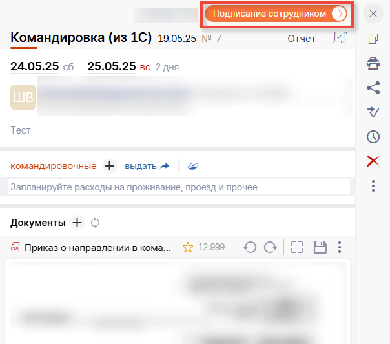
Task: Focus the expenses planning input field
Action: (x=178, y=187)
